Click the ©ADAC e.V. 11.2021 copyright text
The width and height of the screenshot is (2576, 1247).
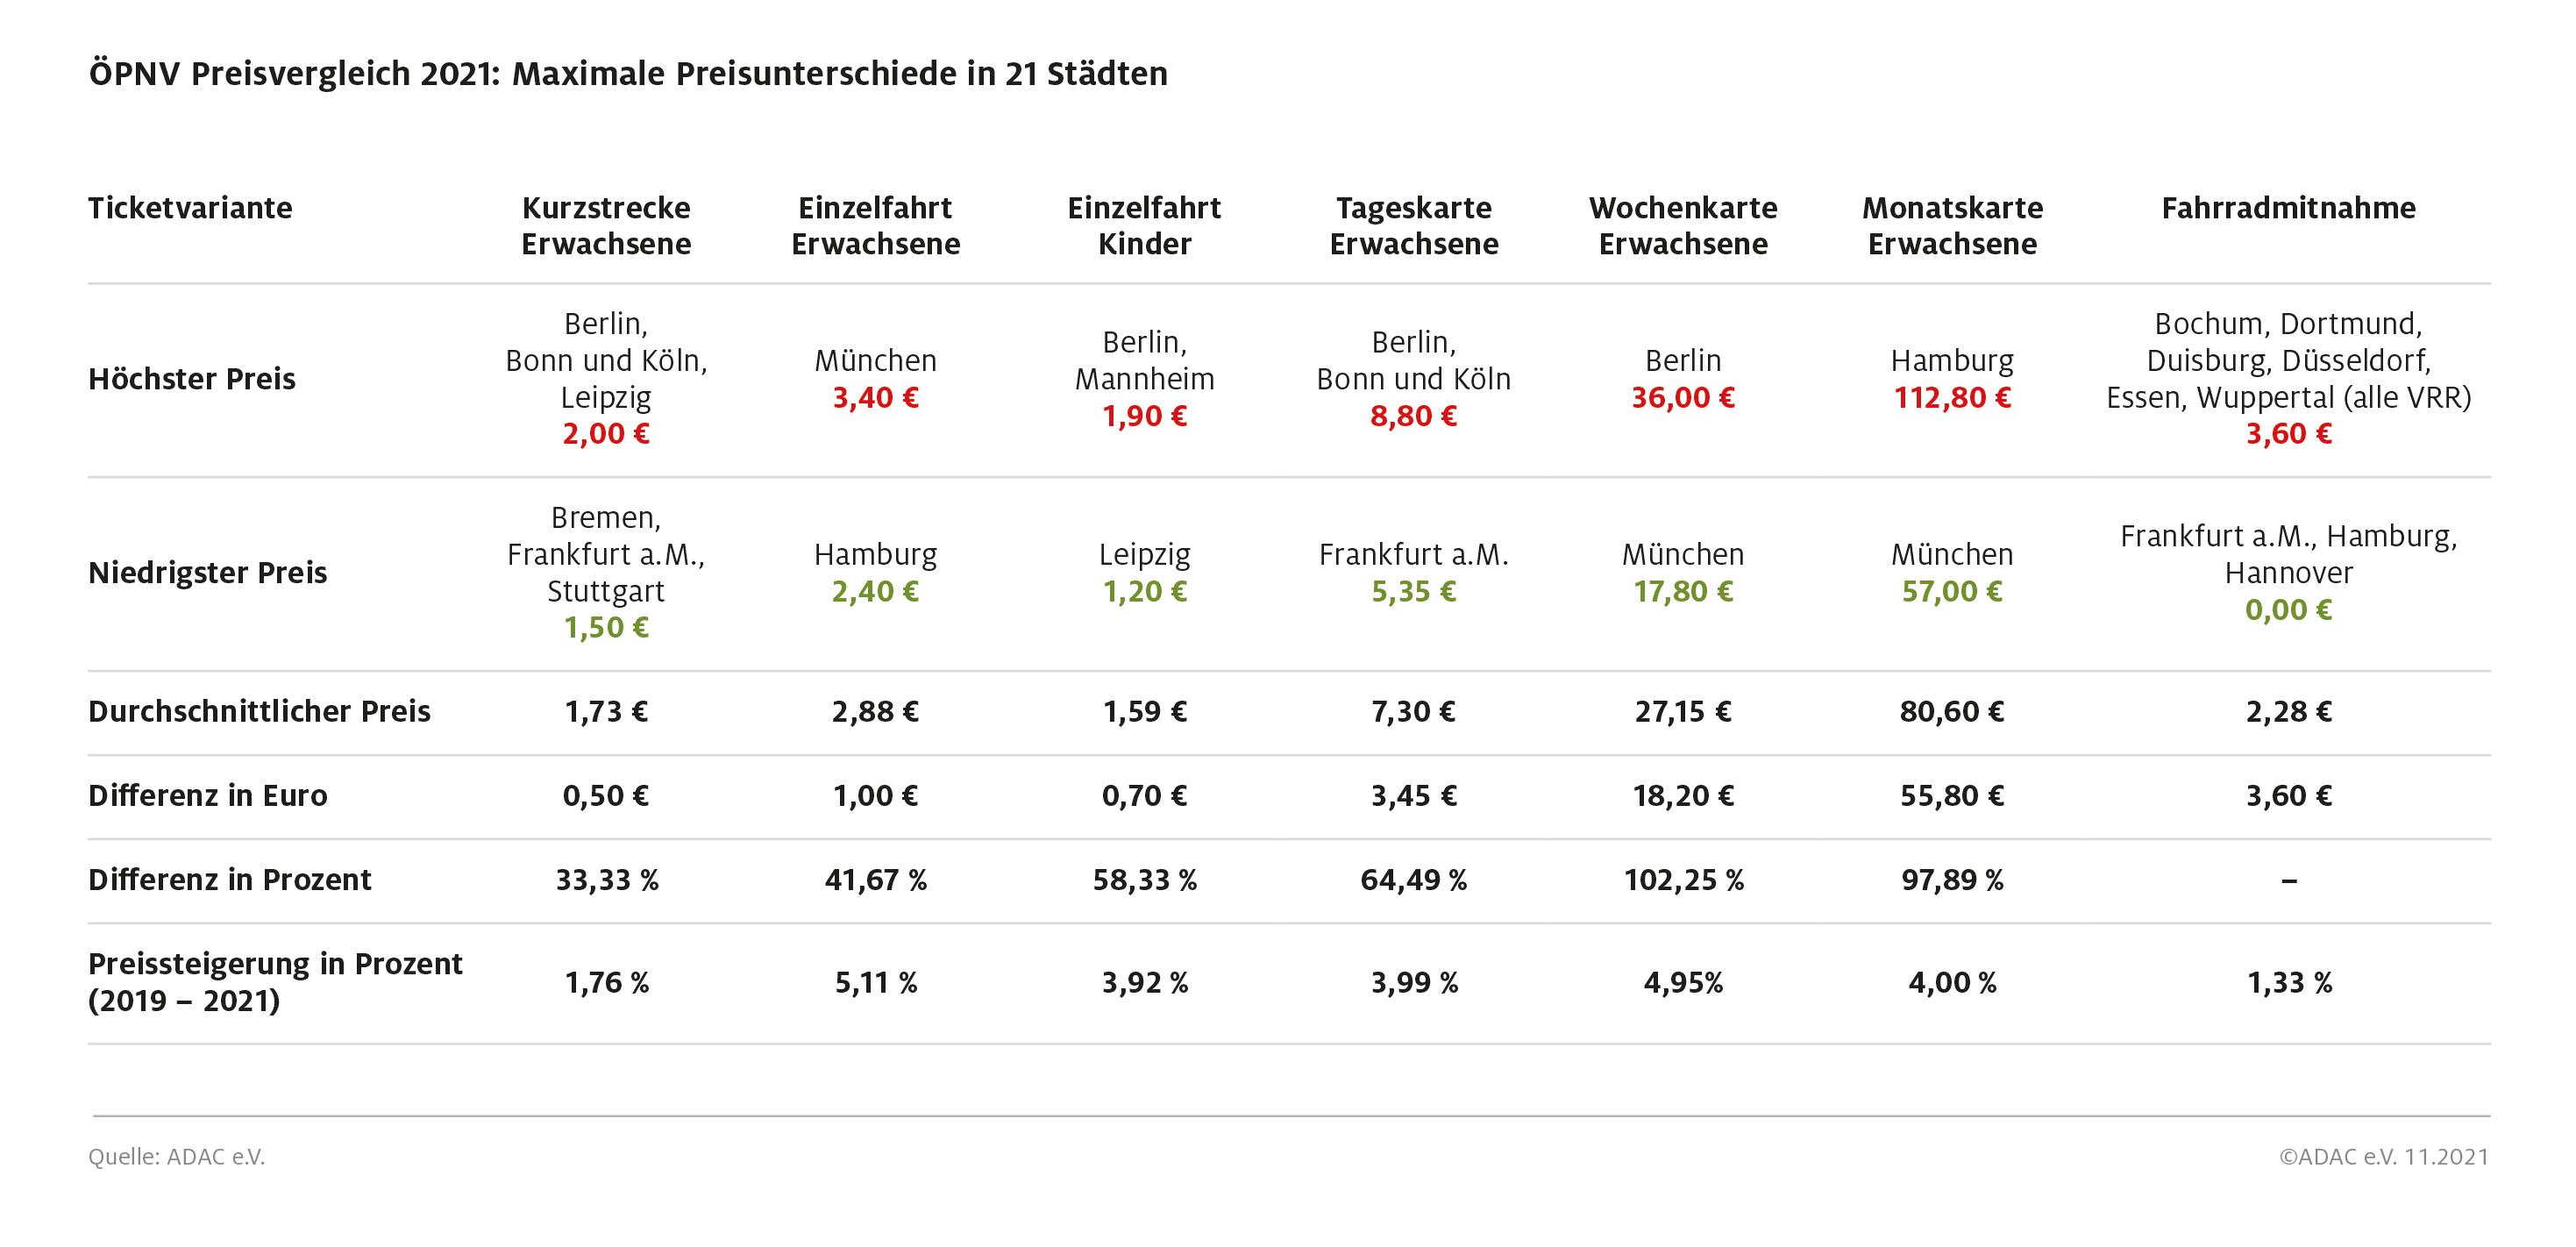(2383, 1157)
